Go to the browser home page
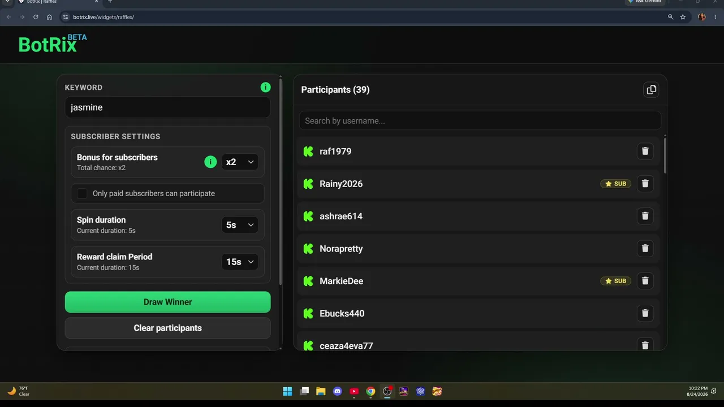The width and height of the screenshot is (724, 407). click(x=49, y=17)
